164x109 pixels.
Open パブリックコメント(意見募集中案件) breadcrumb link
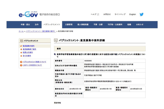[41, 31]
